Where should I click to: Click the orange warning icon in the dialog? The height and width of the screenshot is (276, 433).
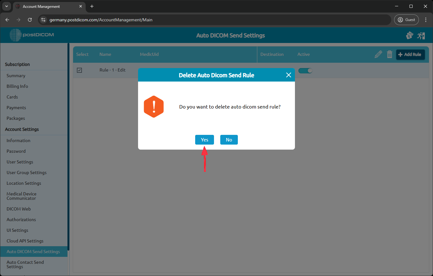tap(154, 107)
